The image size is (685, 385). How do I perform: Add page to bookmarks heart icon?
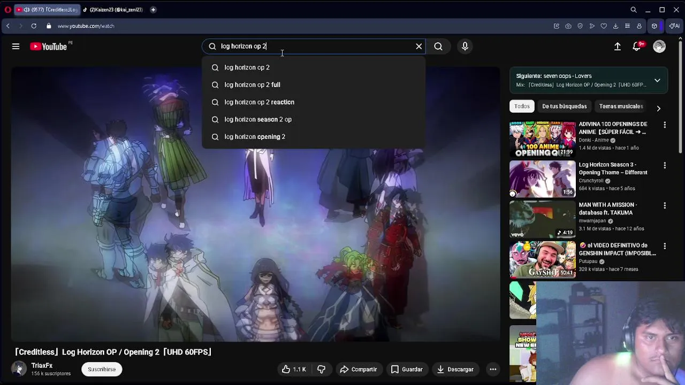(604, 26)
